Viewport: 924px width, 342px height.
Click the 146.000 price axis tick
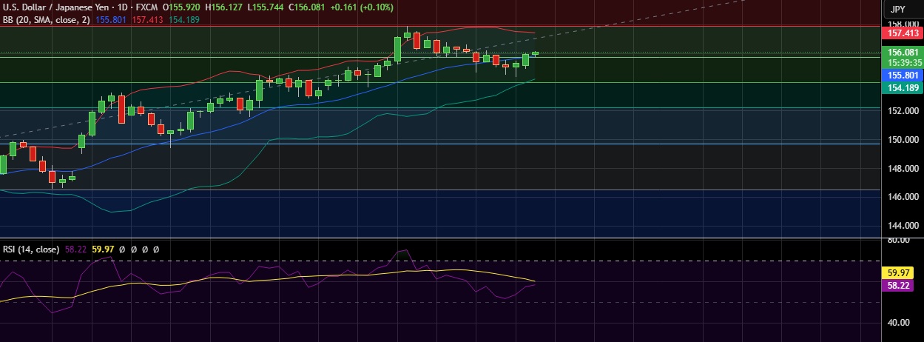[x=903, y=197]
